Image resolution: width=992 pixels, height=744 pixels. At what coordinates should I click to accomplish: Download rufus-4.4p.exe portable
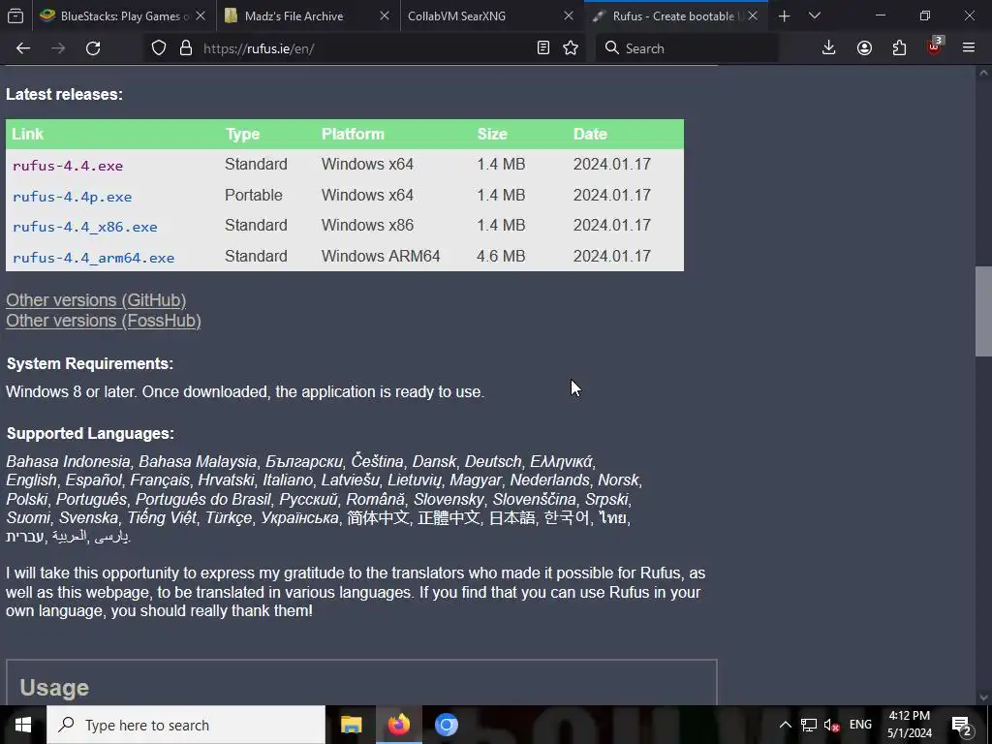click(x=72, y=197)
